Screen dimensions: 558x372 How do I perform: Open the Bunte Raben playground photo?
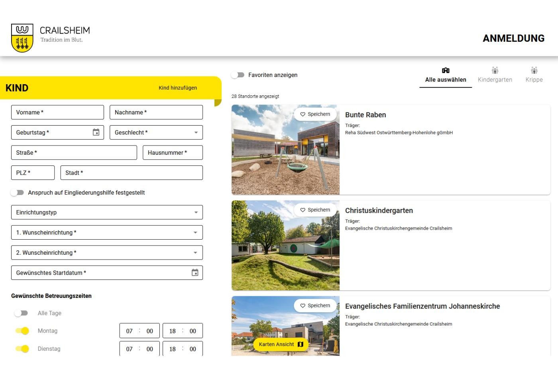285,150
